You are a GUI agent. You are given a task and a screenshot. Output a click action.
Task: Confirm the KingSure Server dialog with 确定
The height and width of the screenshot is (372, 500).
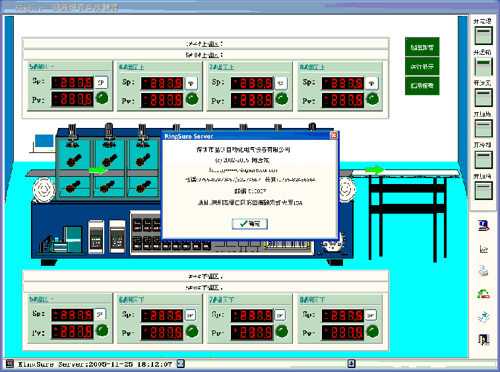point(250,224)
